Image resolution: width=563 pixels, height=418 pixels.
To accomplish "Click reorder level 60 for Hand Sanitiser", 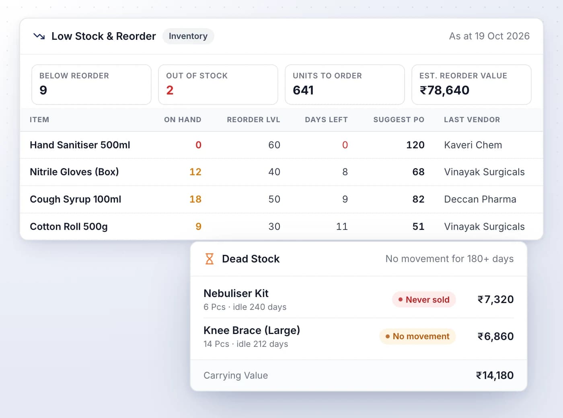I will click(x=274, y=145).
